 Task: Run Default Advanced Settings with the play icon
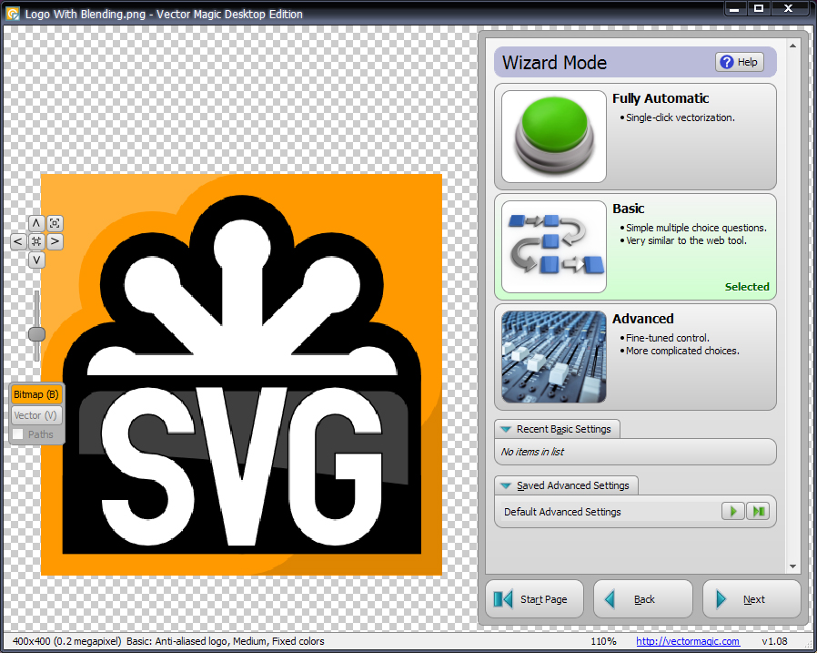(x=732, y=511)
